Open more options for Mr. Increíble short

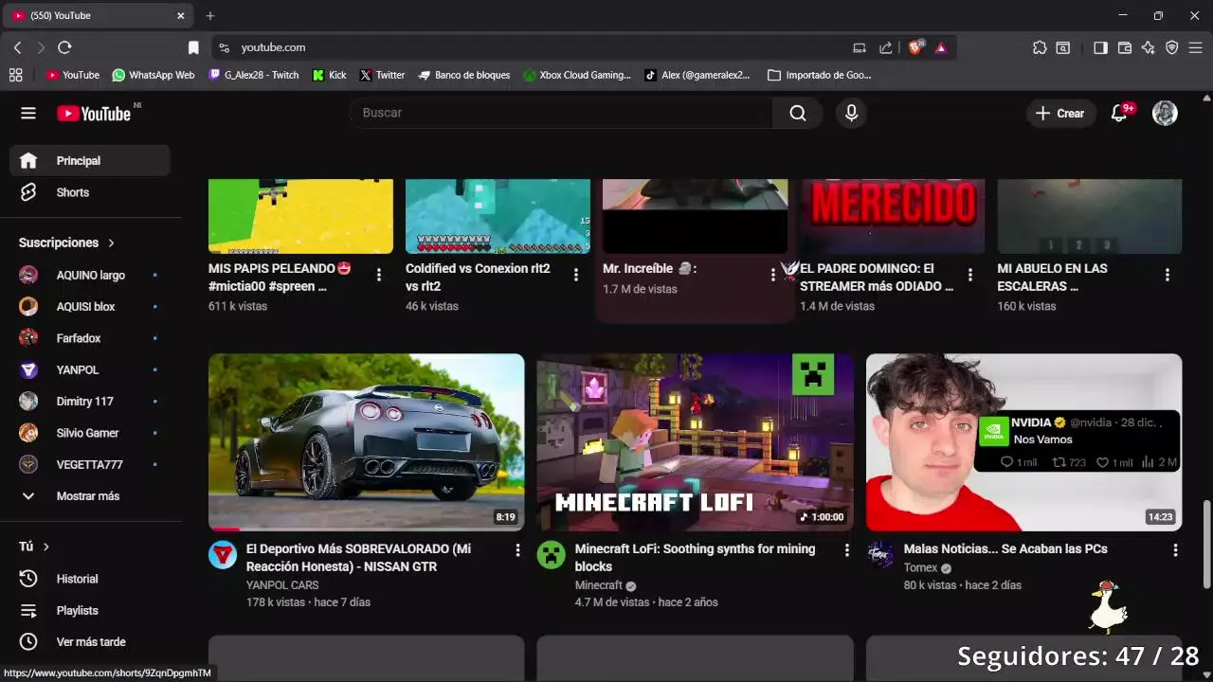(x=773, y=275)
